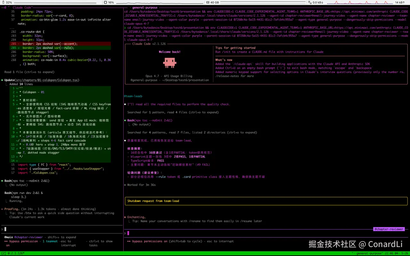Screen dimensions: 410x256
Task: Click the memory icon beside 40 GB
Action: 207,2
